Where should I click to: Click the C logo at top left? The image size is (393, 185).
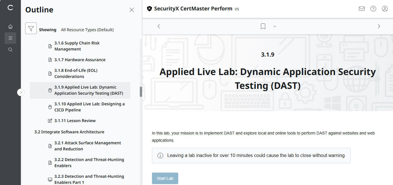(10, 8)
